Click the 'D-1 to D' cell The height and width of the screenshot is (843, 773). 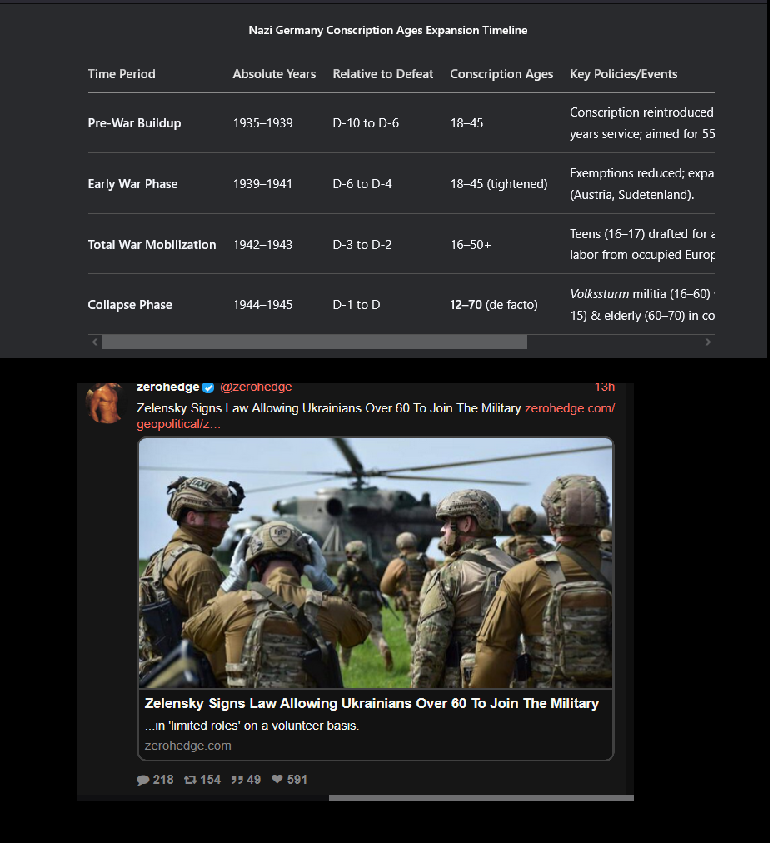[357, 305]
